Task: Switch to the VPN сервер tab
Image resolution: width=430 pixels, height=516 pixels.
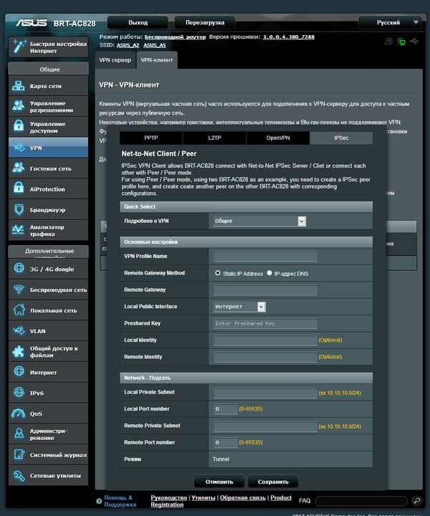Action: [x=115, y=60]
